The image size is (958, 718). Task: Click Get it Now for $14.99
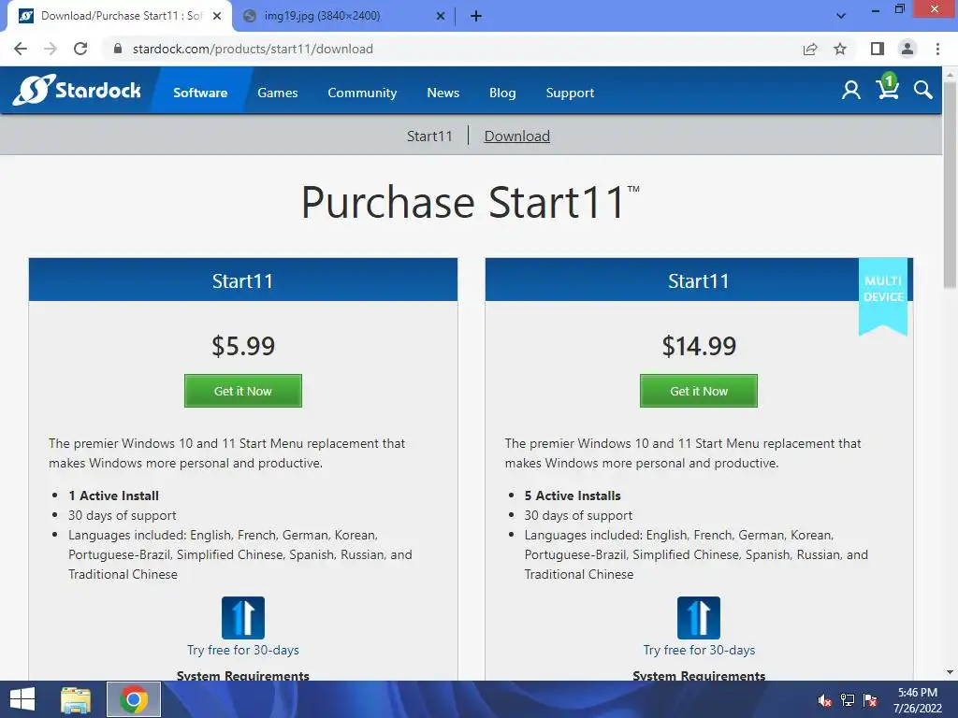point(699,391)
